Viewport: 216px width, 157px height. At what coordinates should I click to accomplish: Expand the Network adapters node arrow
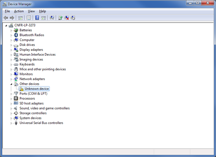(x=11, y=79)
